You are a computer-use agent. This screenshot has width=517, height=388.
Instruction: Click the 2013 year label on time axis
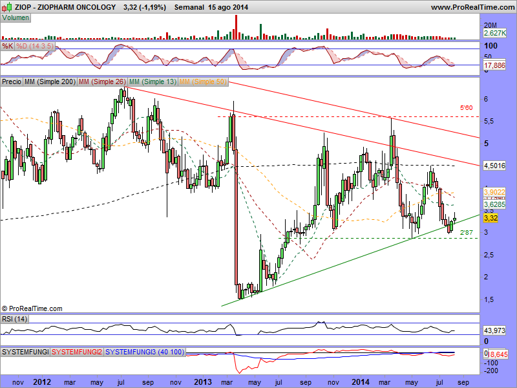pos(203,382)
